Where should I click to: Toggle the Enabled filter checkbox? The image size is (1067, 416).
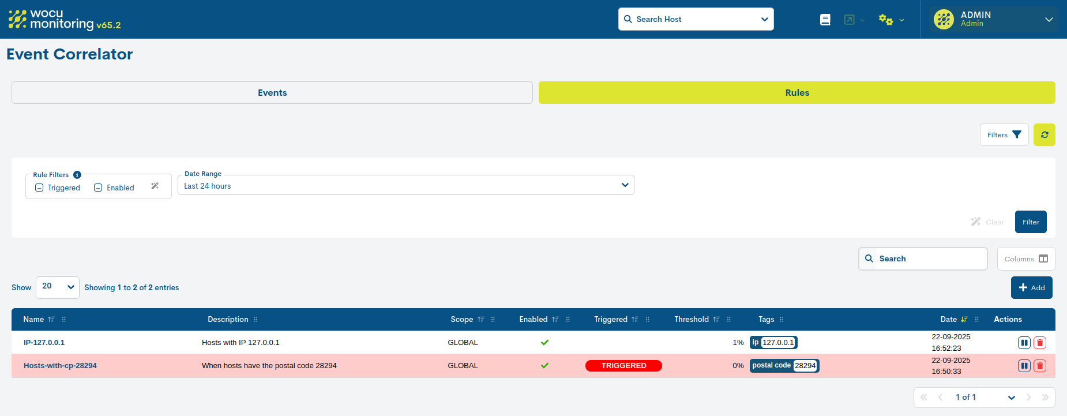pyautogui.click(x=98, y=188)
